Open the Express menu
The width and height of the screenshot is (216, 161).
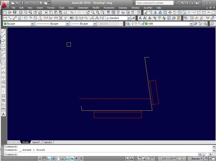click(x=123, y=8)
